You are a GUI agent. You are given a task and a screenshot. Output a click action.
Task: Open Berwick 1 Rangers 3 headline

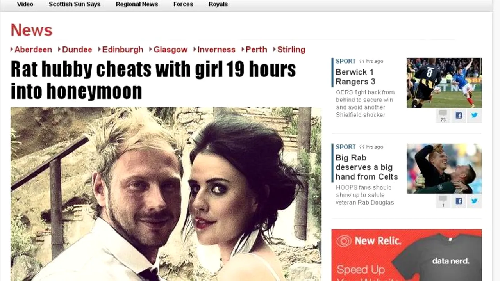[x=355, y=77]
